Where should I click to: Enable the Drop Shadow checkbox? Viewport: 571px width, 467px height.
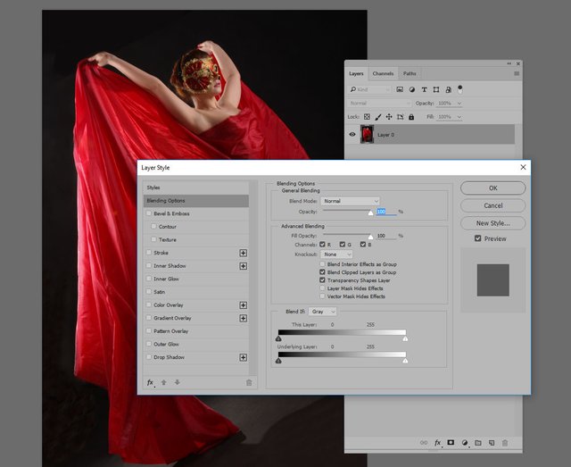tap(149, 357)
